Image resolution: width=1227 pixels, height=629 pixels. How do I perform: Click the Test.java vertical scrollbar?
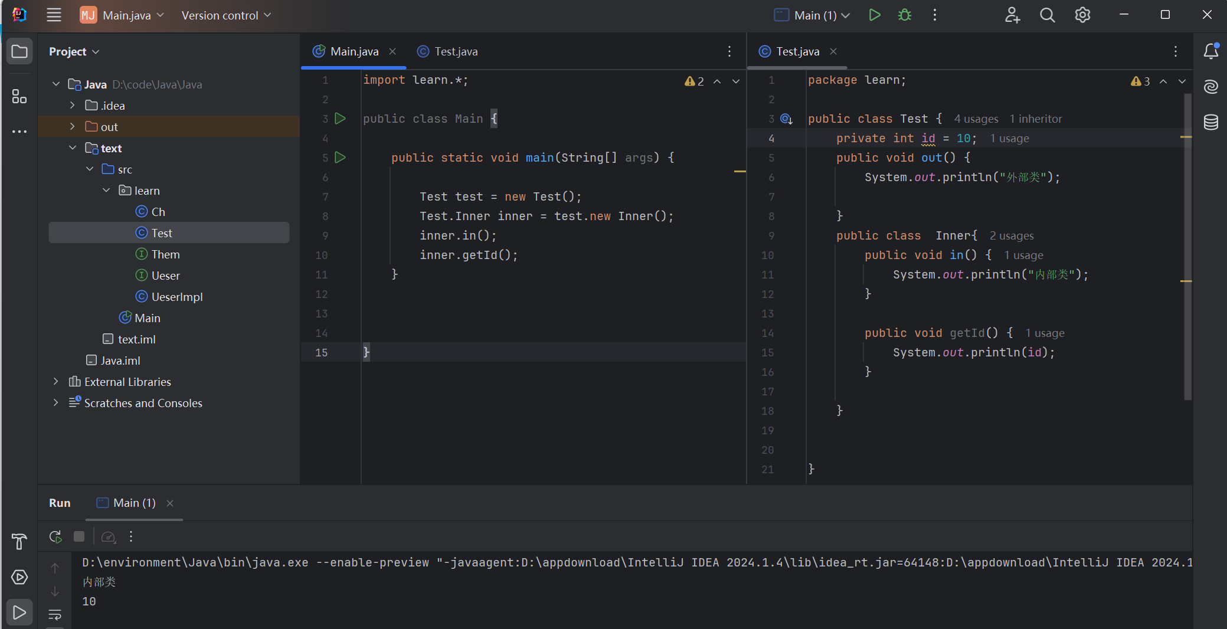1187,247
